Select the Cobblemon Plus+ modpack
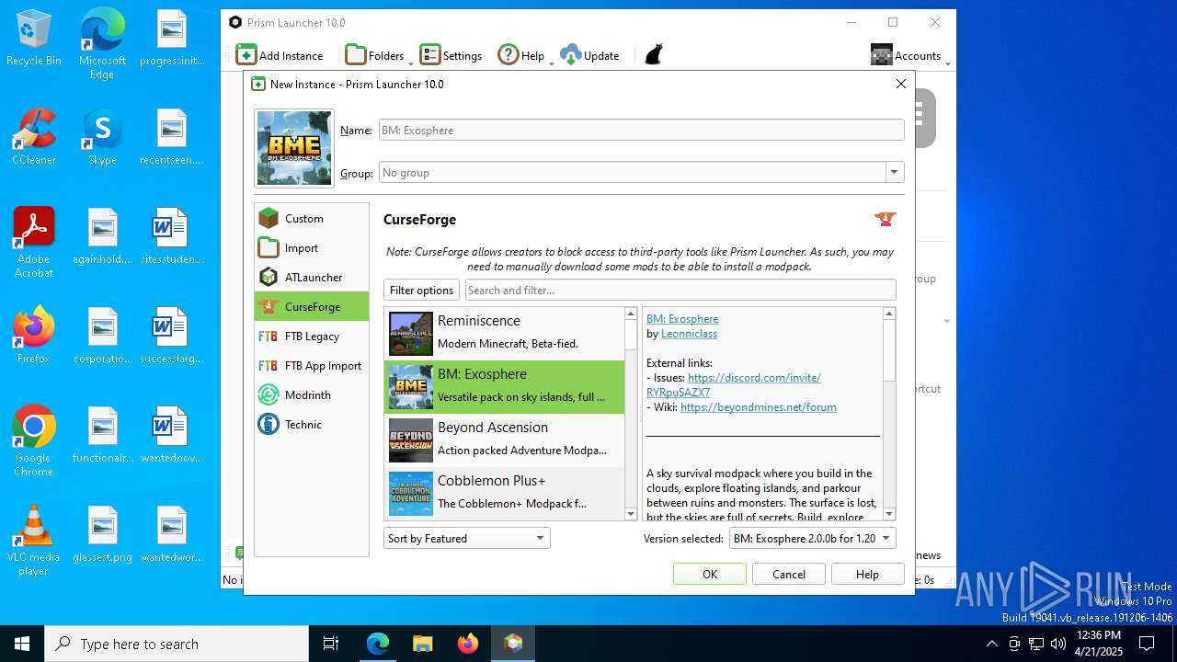 click(504, 493)
